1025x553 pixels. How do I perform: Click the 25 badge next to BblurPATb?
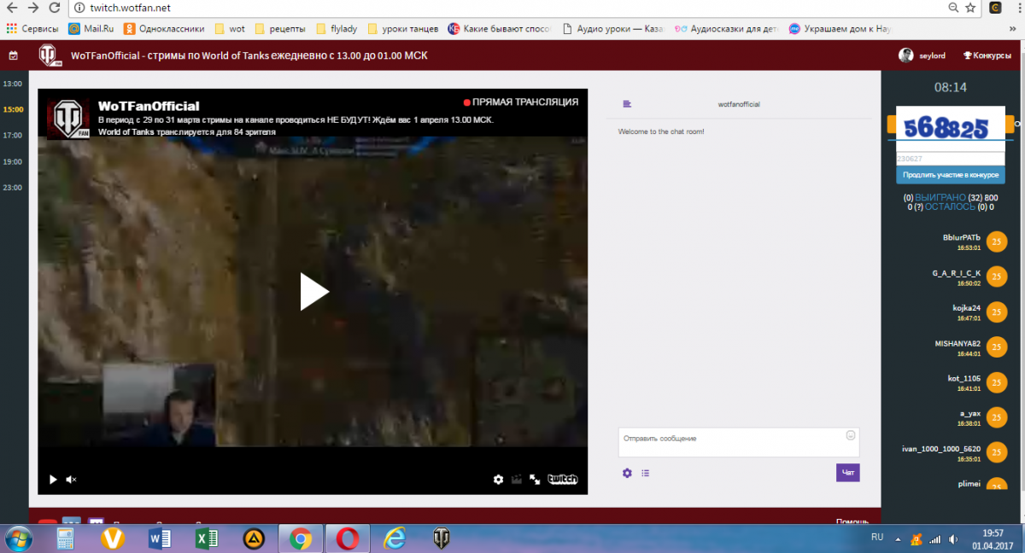tap(996, 242)
